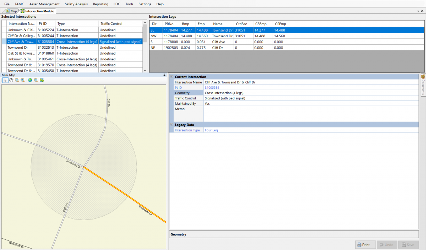Image resolution: width=426 pixels, height=250 pixels.
Task: Open the Documents side panel
Action: pos(423,85)
